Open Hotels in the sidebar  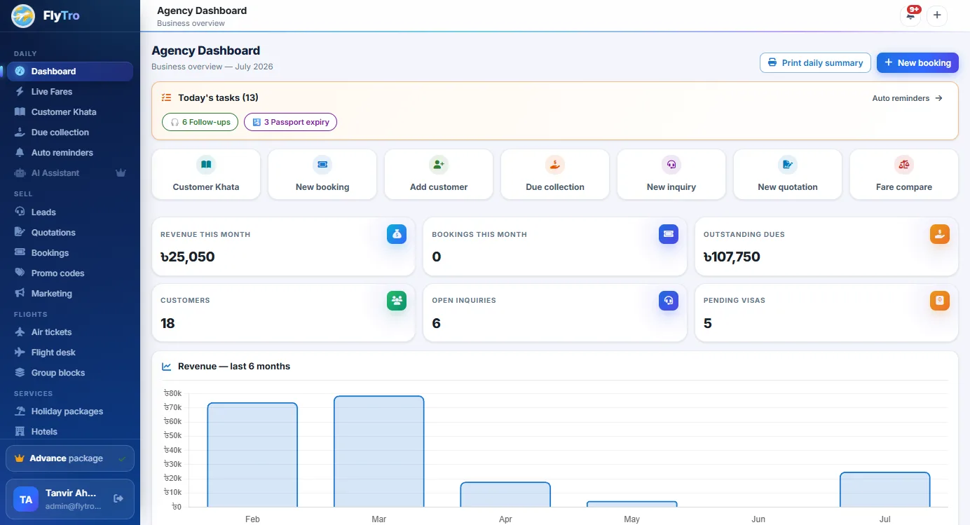coord(70,432)
